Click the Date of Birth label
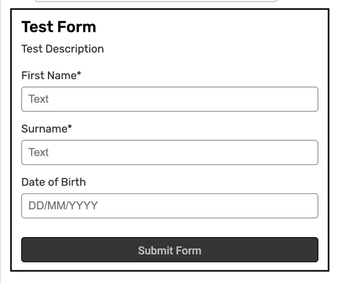 (53, 182)
